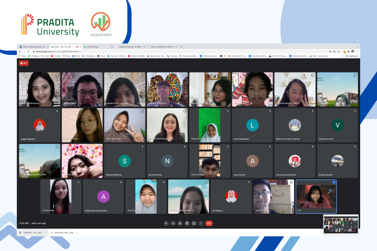Open 500+ Foto Picture bookmark
Viewport: 377px width, 251px height.
click(x=278, y=56)
